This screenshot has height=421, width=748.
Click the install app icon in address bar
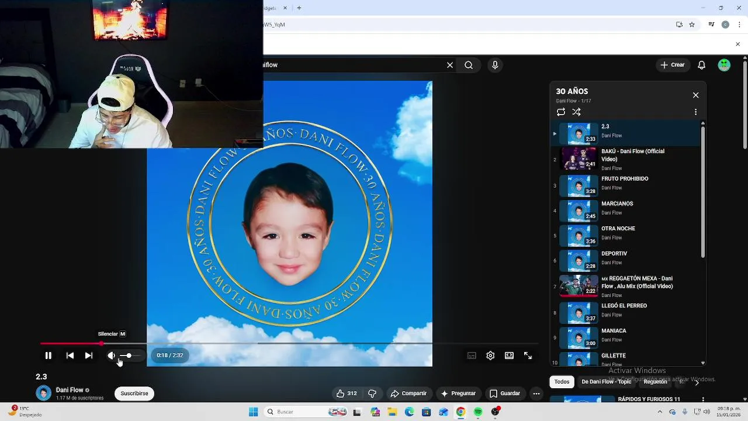tap(679, 25)
